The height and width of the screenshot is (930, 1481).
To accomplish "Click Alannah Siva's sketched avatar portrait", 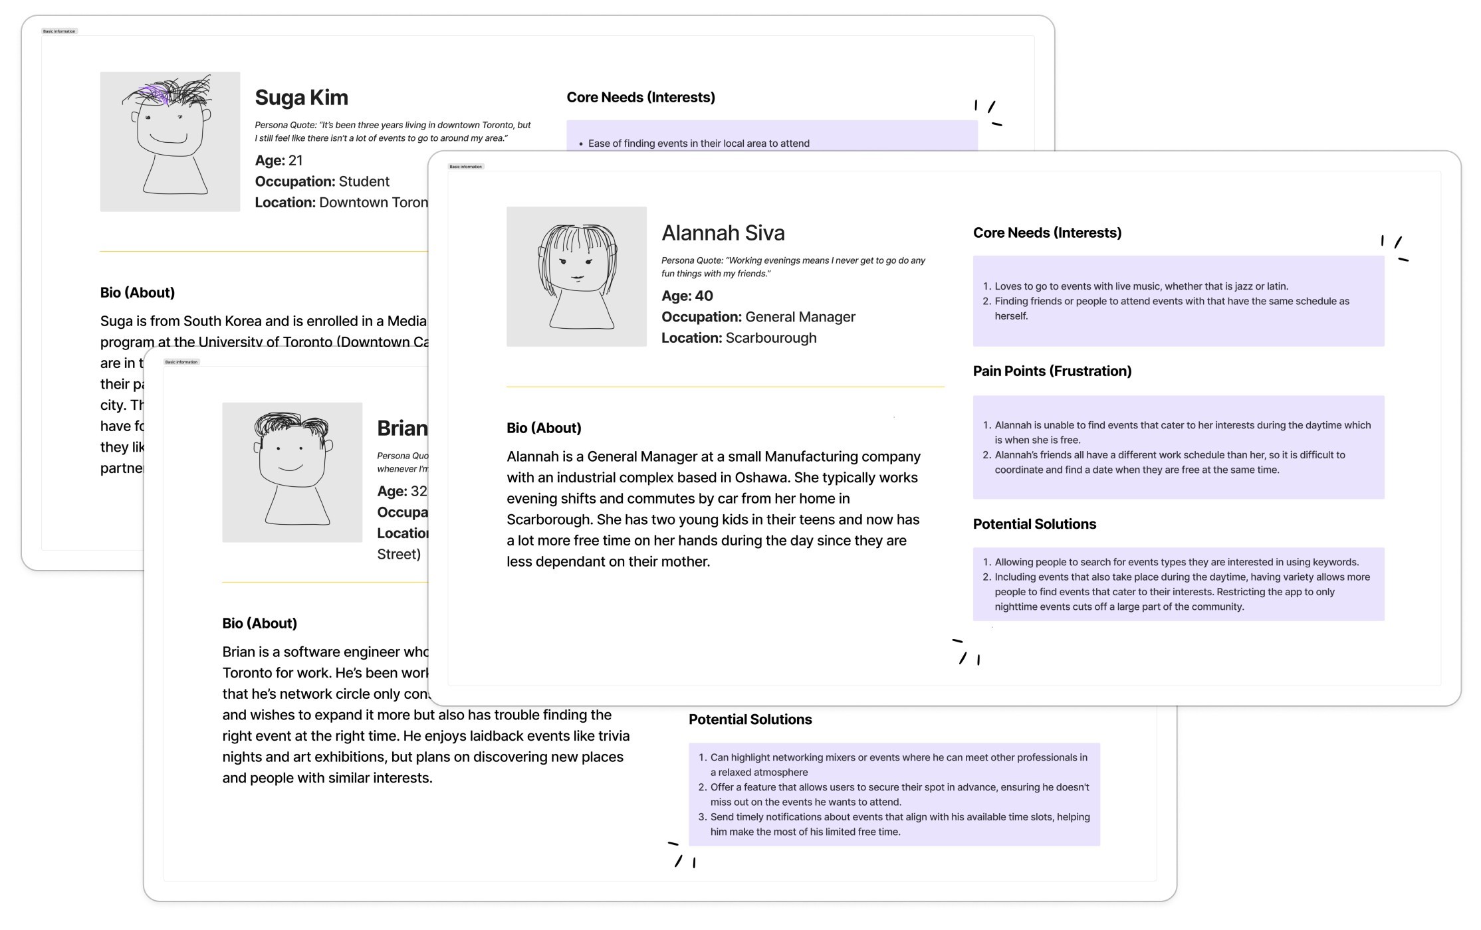I will (576, 276).
